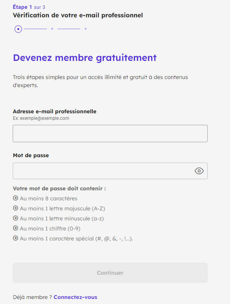Click the "Devenez membre gratuitement" heading

click(x=85, y=58)
